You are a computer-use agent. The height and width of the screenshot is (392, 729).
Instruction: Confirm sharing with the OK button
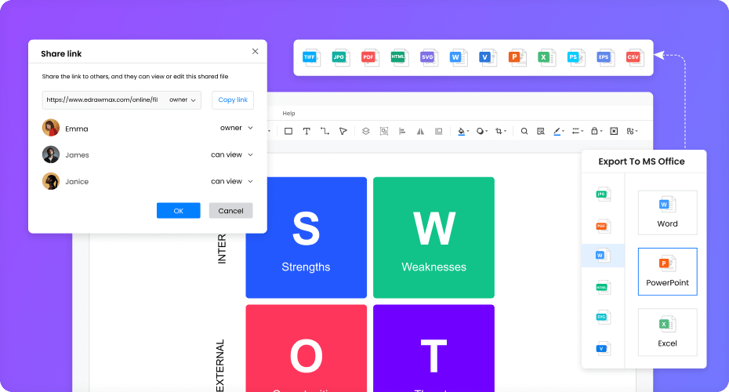[x=179, y=211]
